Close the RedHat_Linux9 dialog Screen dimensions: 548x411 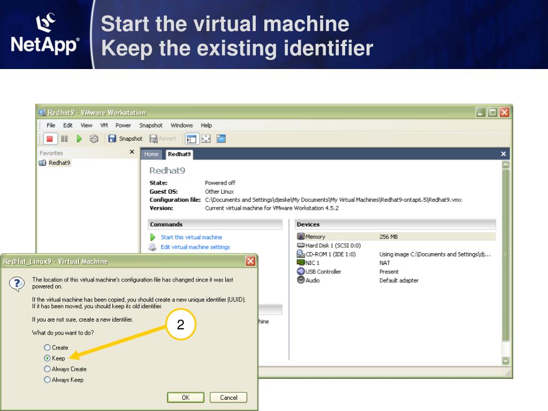click(x=250, y=261)
